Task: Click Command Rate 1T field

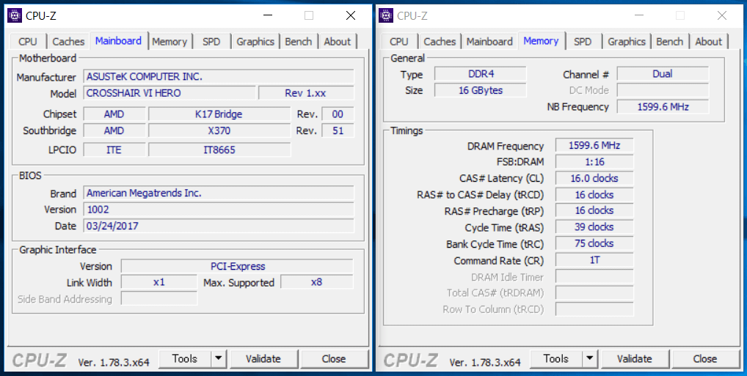Action: [594, 260]
